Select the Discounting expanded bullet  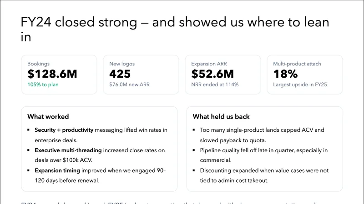pos(264,175)
